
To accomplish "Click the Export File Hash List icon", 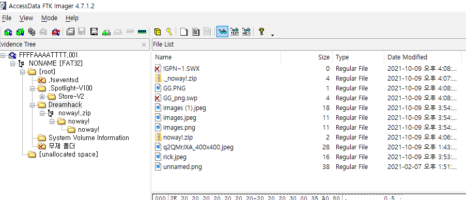I will 196,32.
